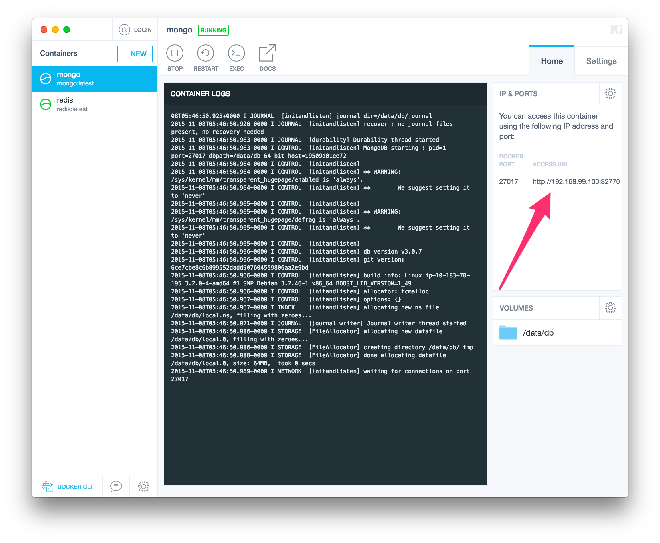Maximize window with green button
This screenshot has height=543, width=660.
pos(67,30)
